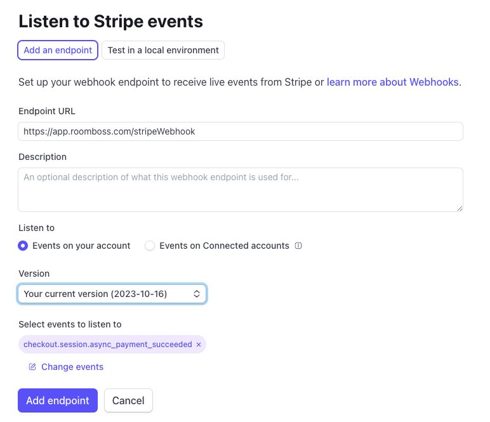
Task: Select the Events on your account radio button
Action: point(23,246)
